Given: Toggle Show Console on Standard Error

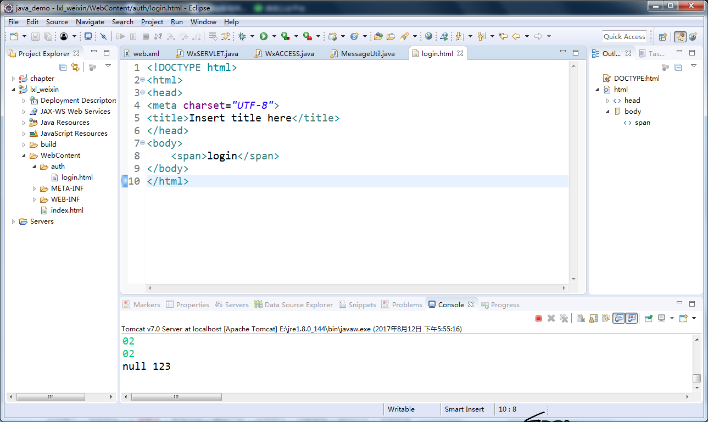Looking at the screenshot, I should [x=632, y=318].
